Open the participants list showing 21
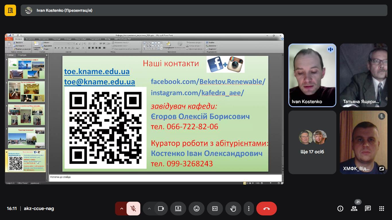 click(x=354, y=209)
